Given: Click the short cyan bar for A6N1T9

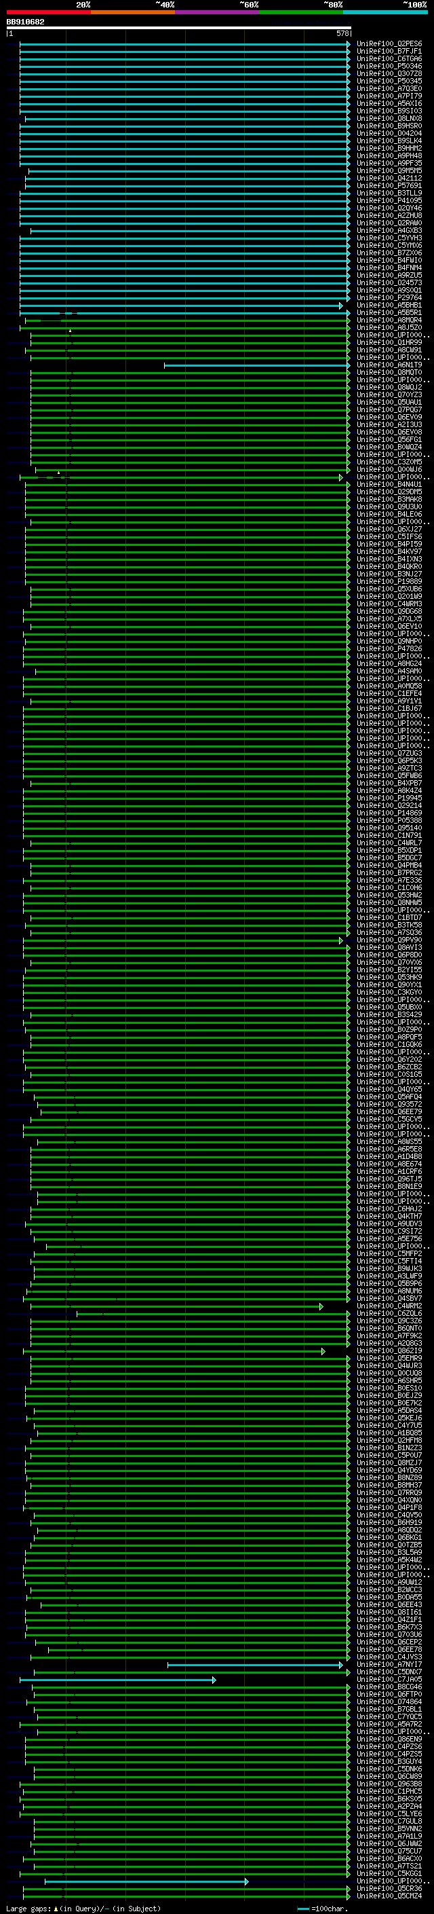Looking at the screenshot, I should [x=258, y=365].
